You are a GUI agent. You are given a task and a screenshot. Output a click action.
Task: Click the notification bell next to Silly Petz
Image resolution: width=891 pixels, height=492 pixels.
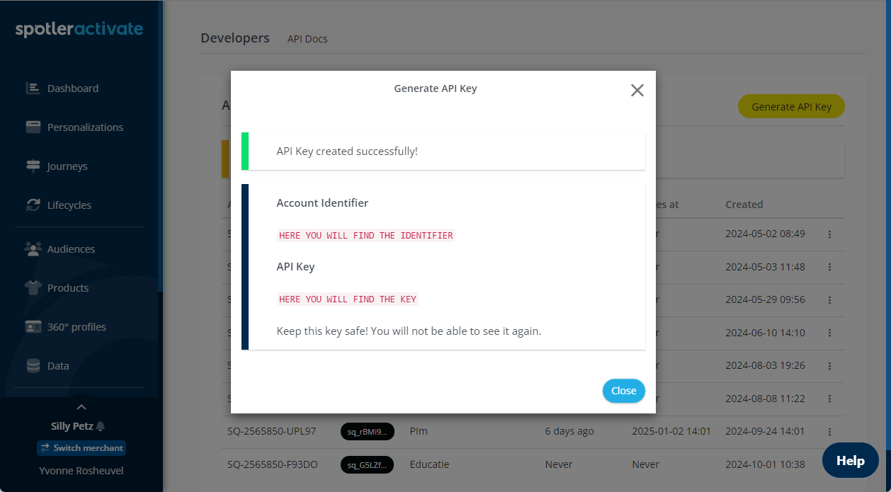click(101, 426)
